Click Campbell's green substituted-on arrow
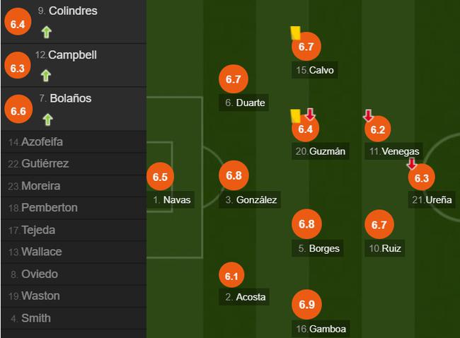 pos(46,75)
